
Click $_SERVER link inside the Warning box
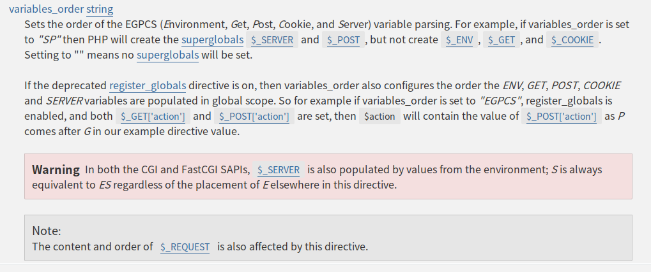[x=279, y=170]
